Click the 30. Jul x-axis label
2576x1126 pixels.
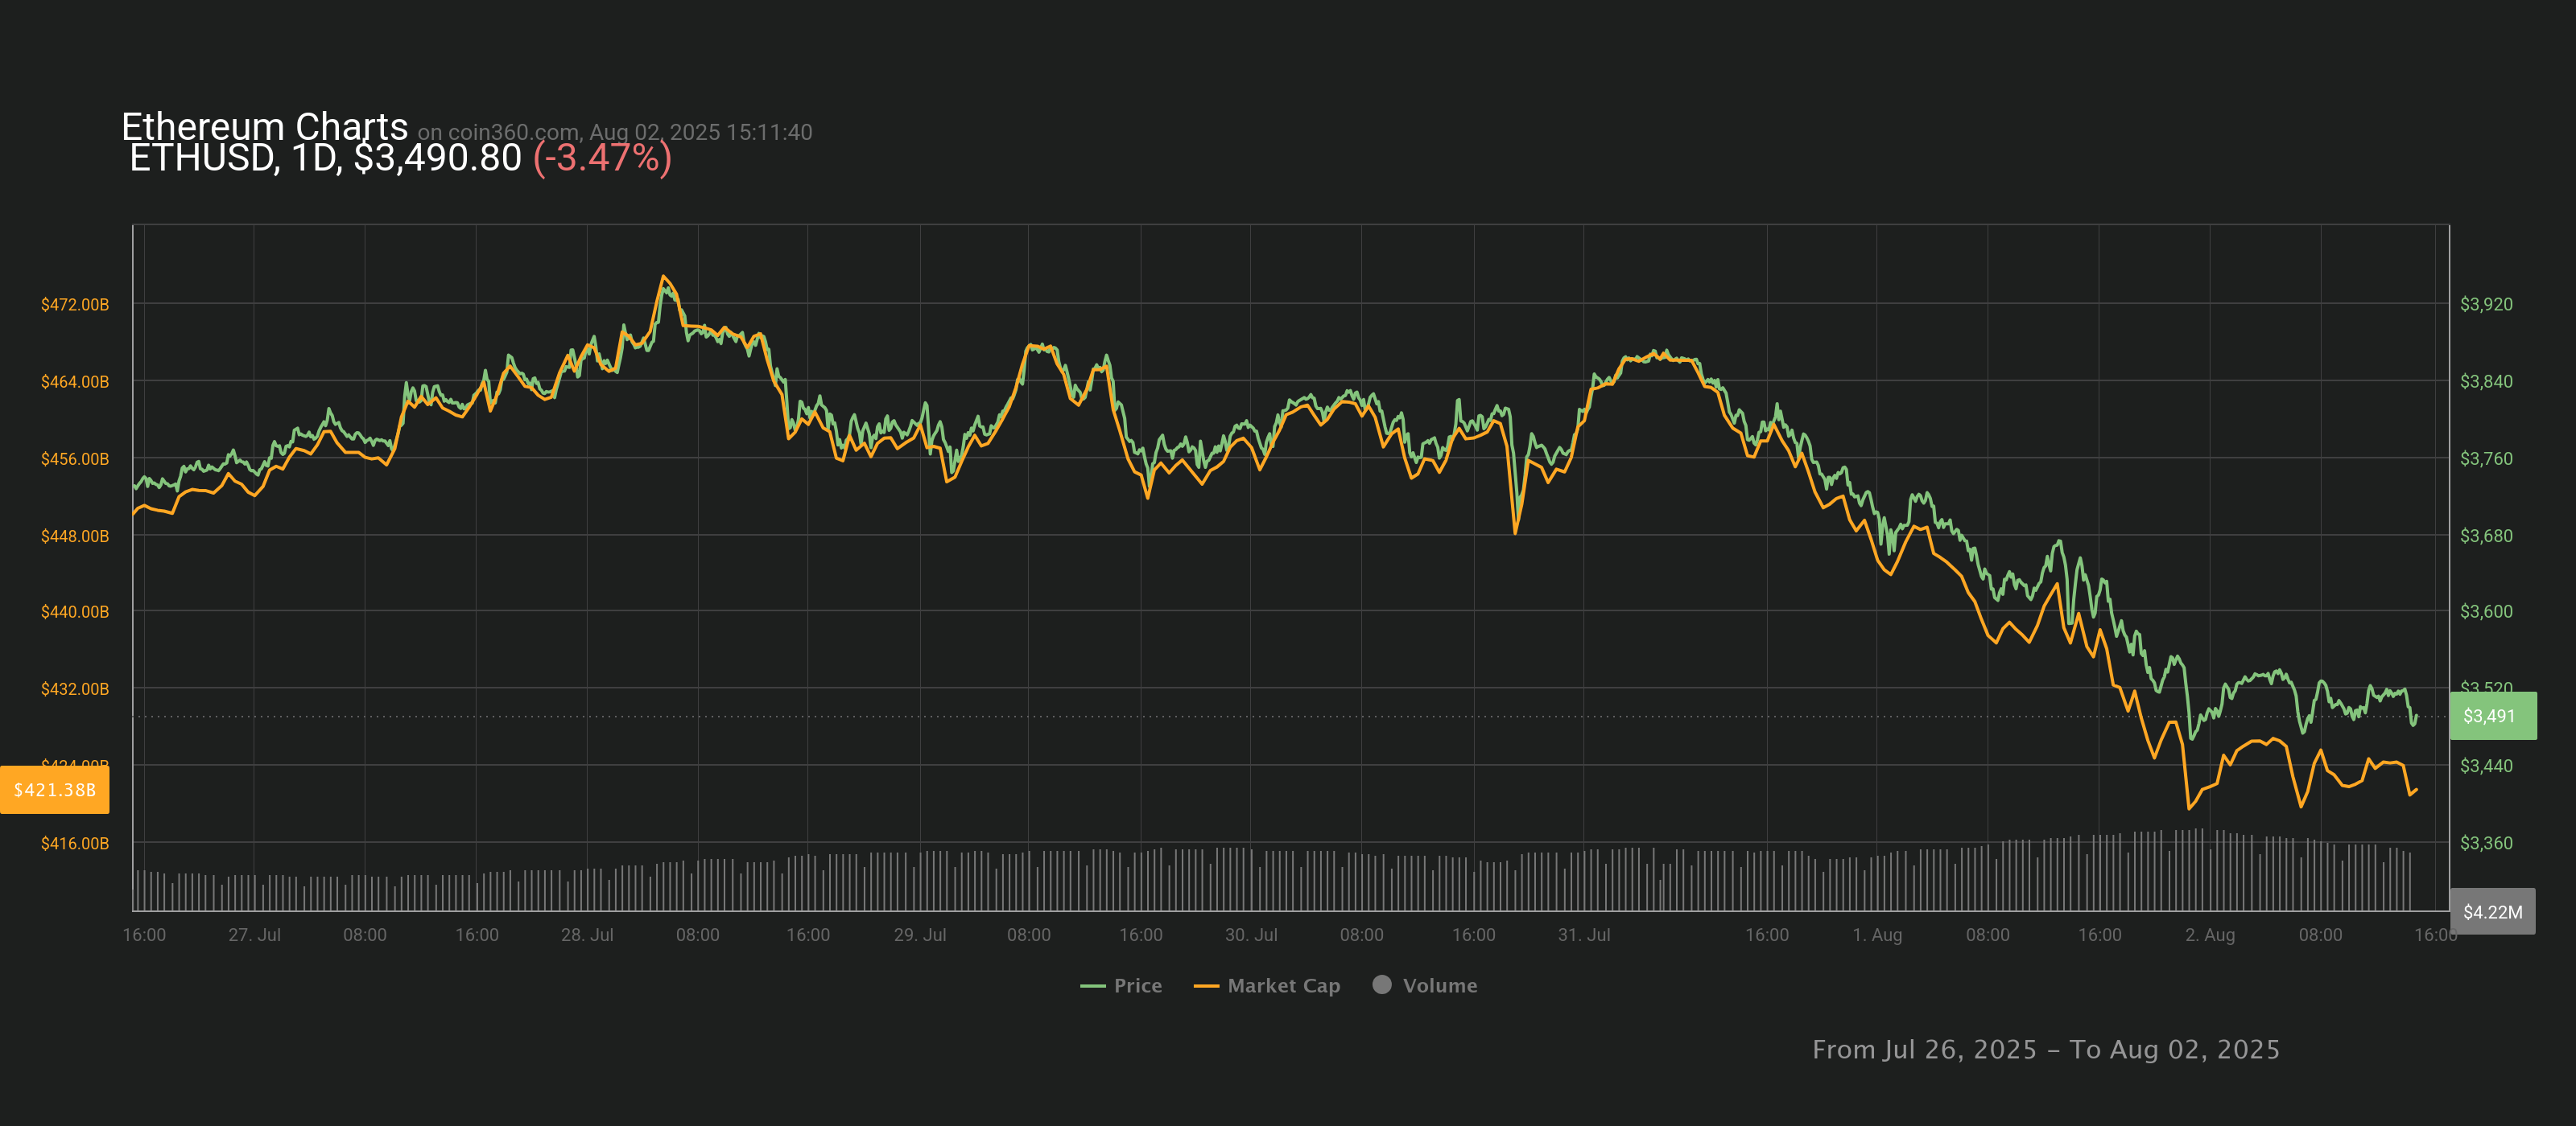tap(1251, 934)
